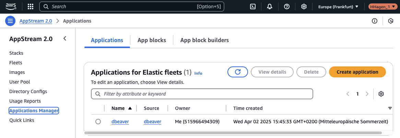
Task: Open the notifications bell
Action: [x=270, y=7]
